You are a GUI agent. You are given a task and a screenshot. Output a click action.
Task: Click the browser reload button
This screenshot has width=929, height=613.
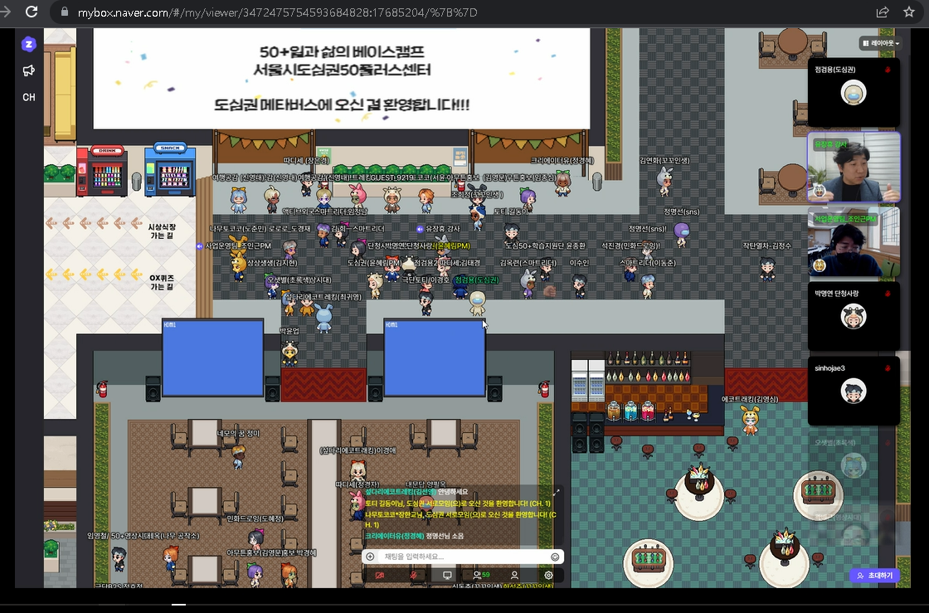point(32,12)
